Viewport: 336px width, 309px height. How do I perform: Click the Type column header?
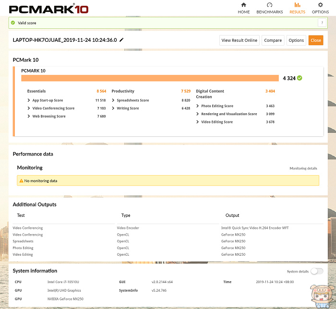click(x=126, y=215)
